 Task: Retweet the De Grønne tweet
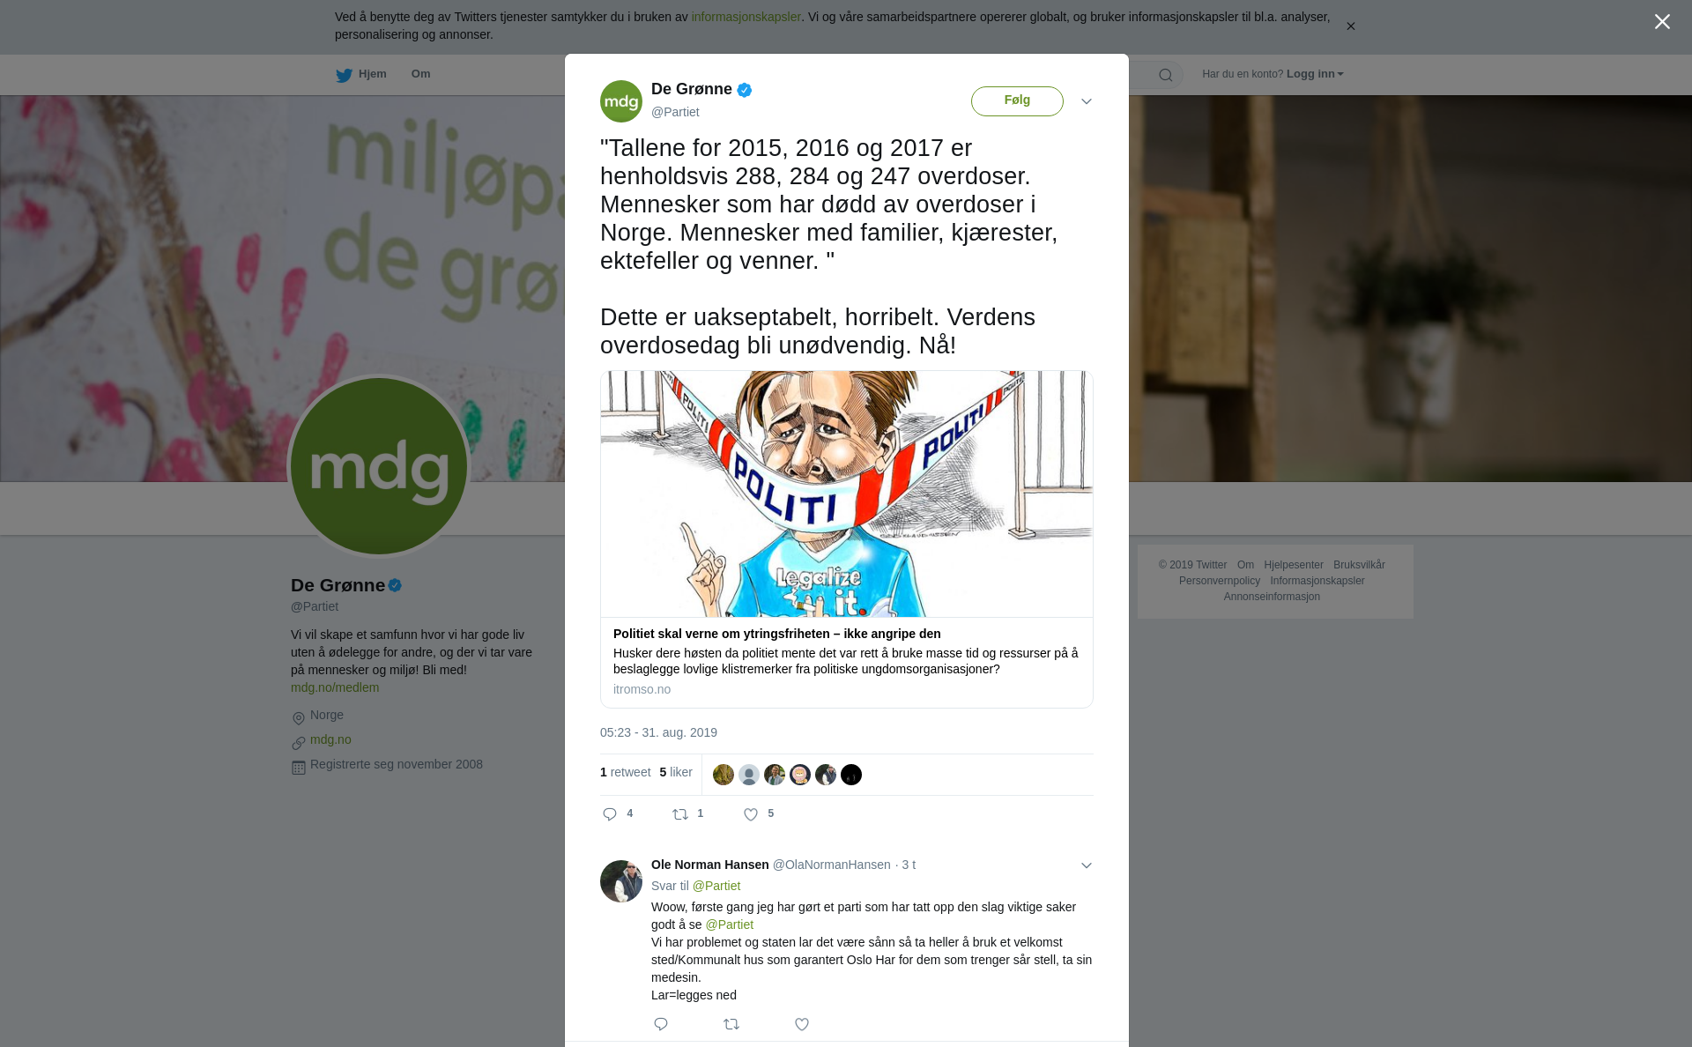680,814
